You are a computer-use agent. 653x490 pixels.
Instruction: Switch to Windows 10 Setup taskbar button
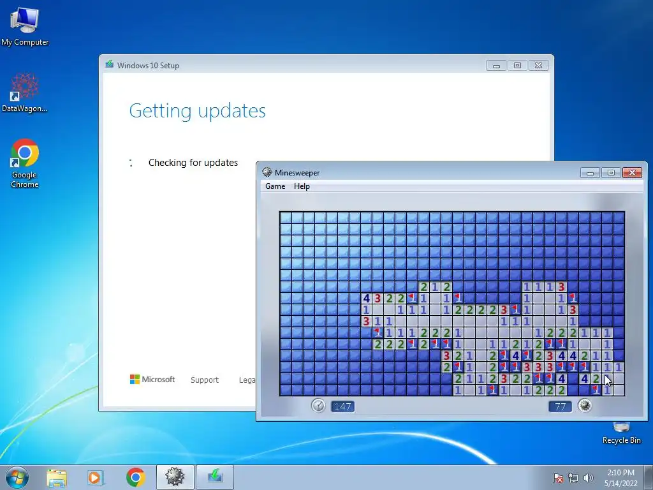[215, 477]
